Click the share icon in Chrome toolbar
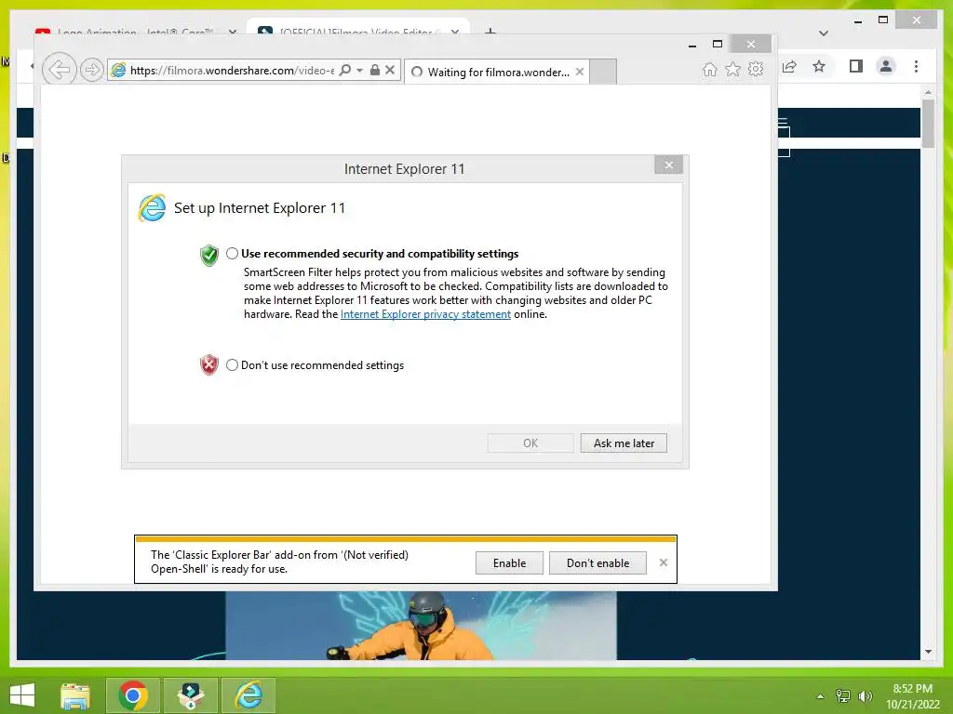The image size is (953, 714). (789, 67)
